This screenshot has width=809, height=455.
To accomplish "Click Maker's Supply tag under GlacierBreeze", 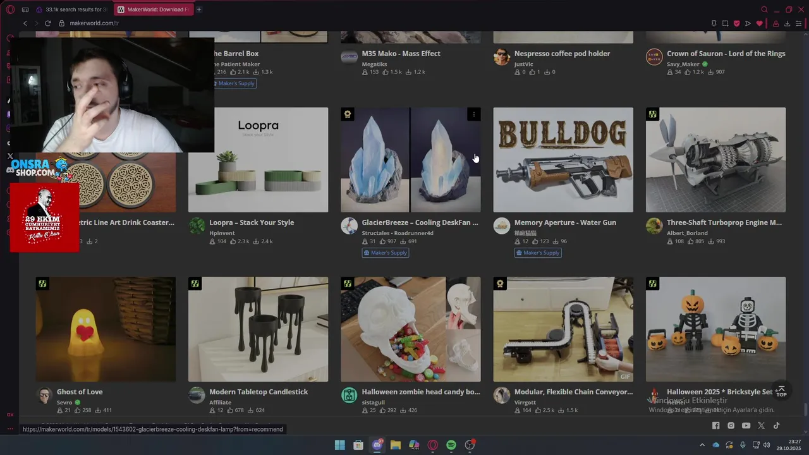I will click(x=386, y=253).
